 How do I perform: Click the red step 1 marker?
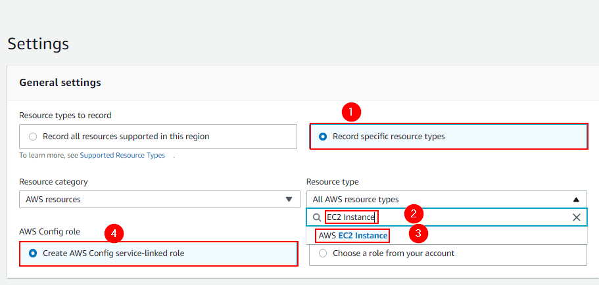click(352, 112)
